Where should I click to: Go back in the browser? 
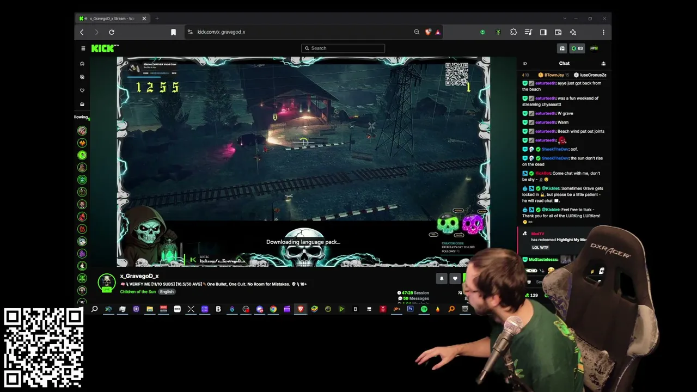[x=82, y=32]
